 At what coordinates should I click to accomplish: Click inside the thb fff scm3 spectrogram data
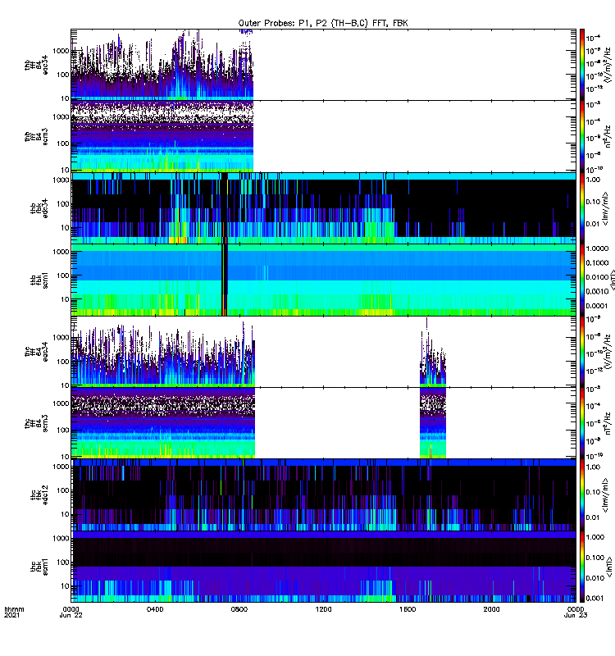[162, 136]
